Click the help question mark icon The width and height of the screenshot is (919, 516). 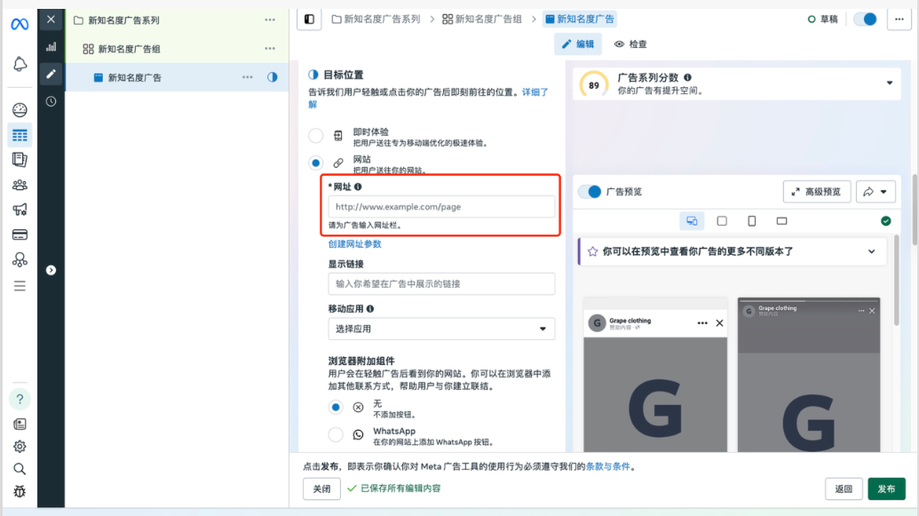pyautogui.click(x=20, y=398)
